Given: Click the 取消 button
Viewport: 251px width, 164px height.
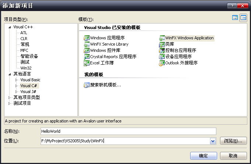Looking at the screenshot, I should (233, 156).
